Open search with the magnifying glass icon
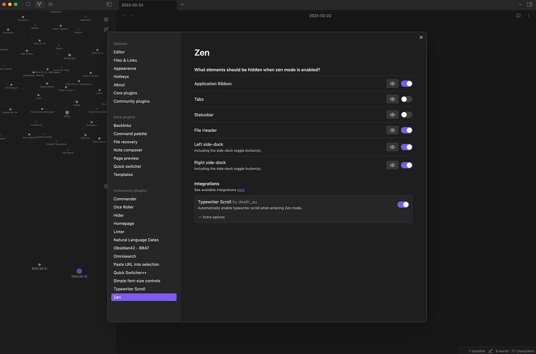The width and height of the screenshot is (536, 354). [x=28, y=4]
